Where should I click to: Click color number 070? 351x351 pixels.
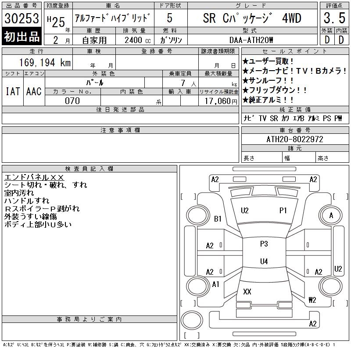pyautogui.click(x=72, y=101)
